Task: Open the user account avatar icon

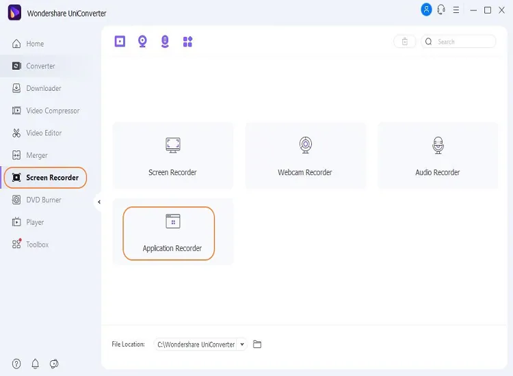Action: click(426, 10)
